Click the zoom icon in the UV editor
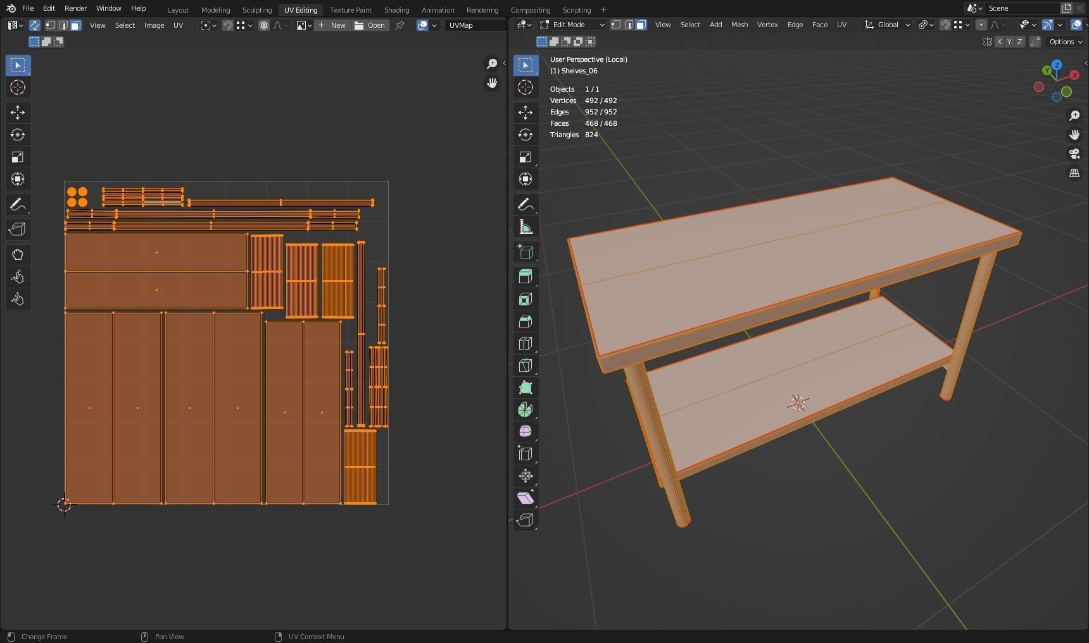 click(492, 64)
